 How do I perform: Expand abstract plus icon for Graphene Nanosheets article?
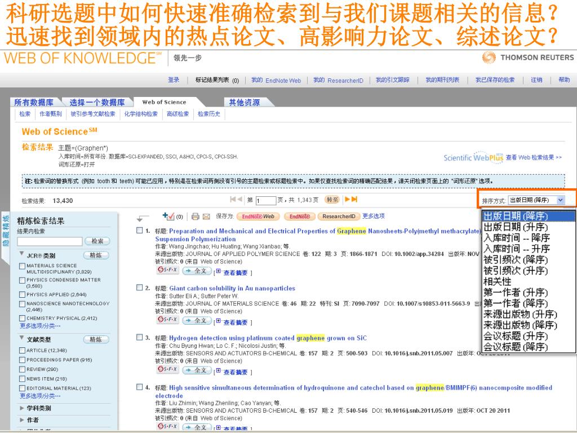218,271
